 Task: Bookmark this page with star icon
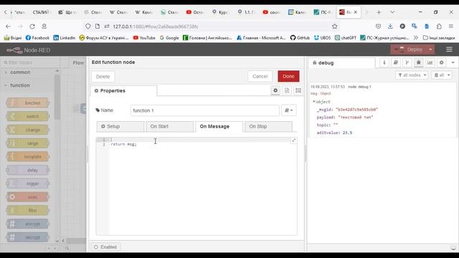(x=335, y=27)
